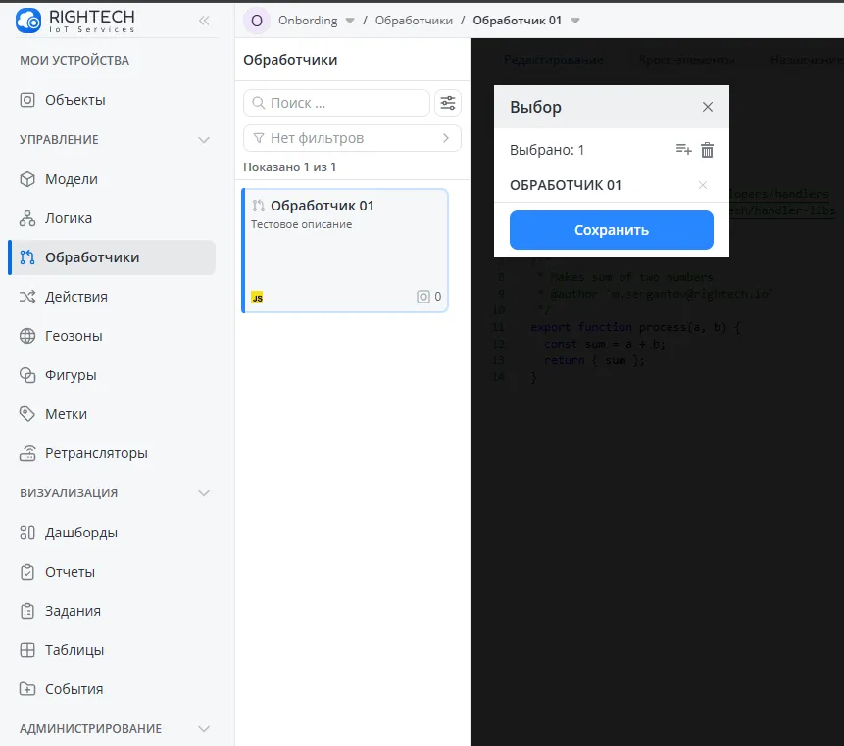Close the Выбор dialog

pos(708,107)
